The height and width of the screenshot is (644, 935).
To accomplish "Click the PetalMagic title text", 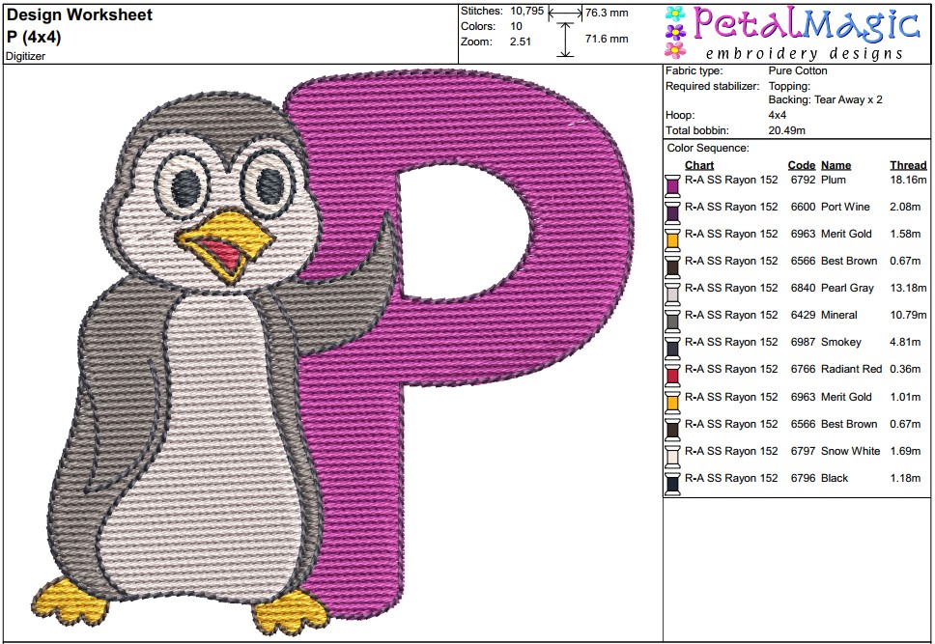I will (807, 24).
